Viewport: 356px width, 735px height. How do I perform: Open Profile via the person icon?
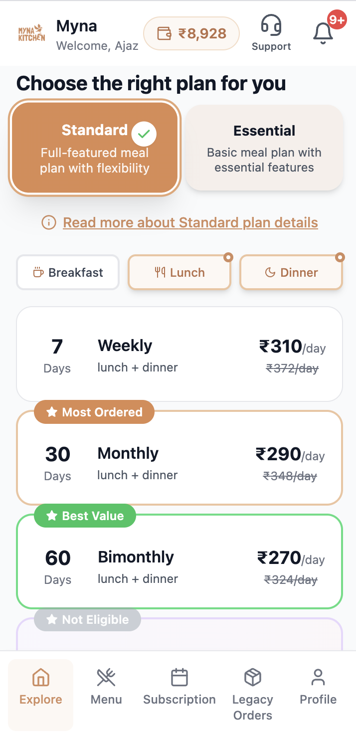pyautogui.click(x=318, y=677)
